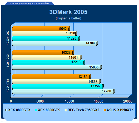Click the 5000 x-axis tick label

(40, 101)
